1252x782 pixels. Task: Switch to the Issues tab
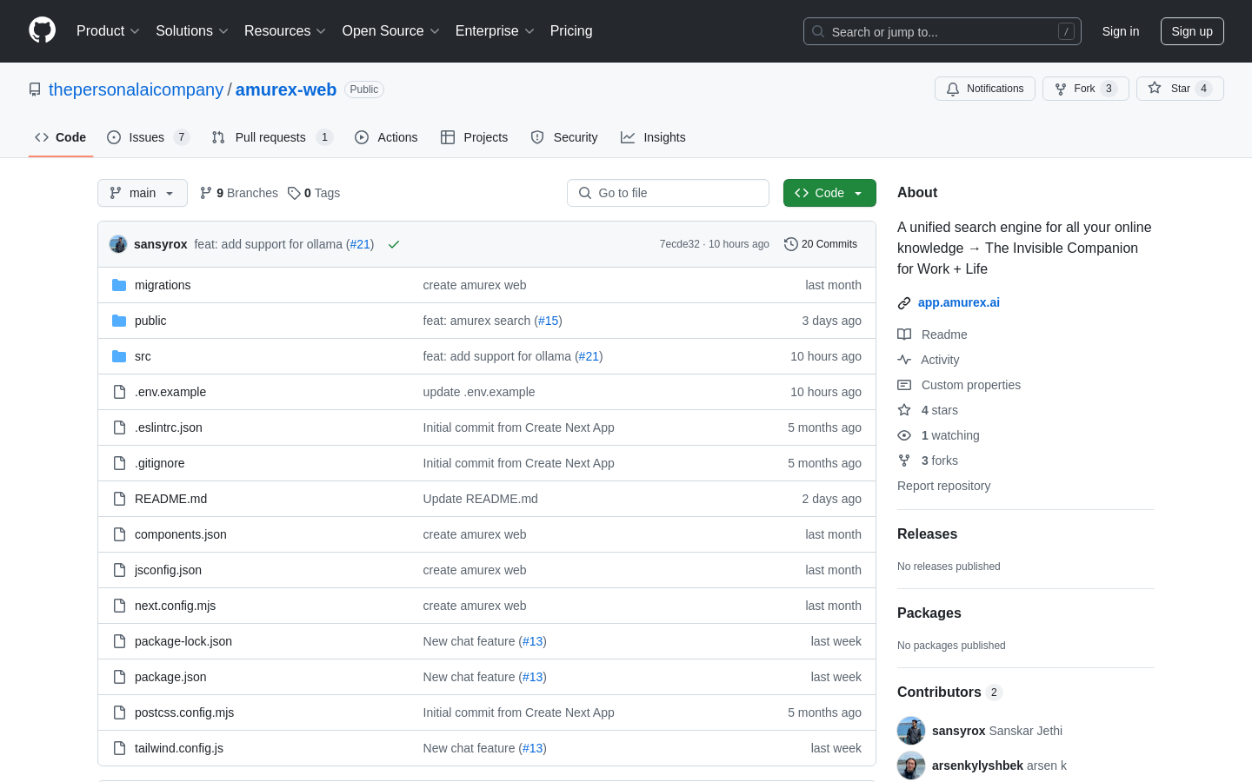(x=148, y=137)
